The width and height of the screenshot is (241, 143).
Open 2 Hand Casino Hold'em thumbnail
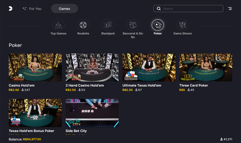click(92, 67)
